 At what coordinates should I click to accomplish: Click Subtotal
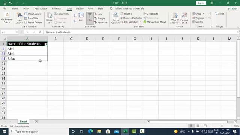198,22
